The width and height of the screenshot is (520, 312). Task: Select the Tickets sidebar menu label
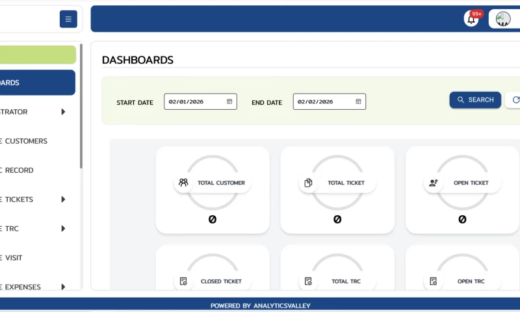coord(17,200)
